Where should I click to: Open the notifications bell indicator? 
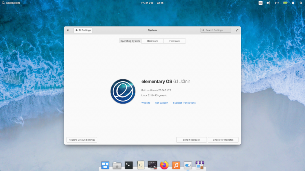tap(292, 3)
